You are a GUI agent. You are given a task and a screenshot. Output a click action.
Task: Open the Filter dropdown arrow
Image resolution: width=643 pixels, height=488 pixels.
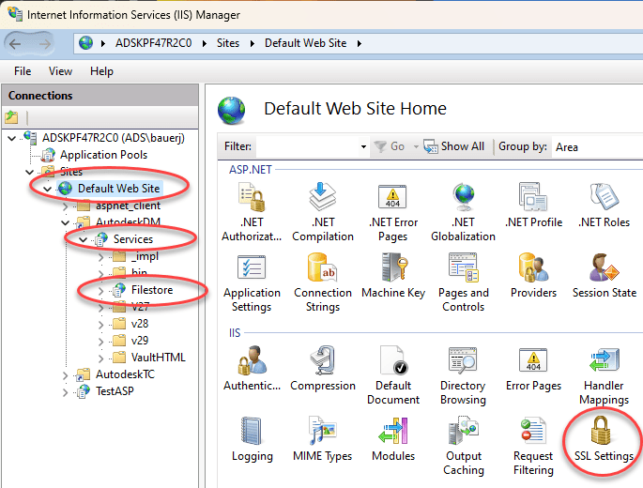click(363, 146)
